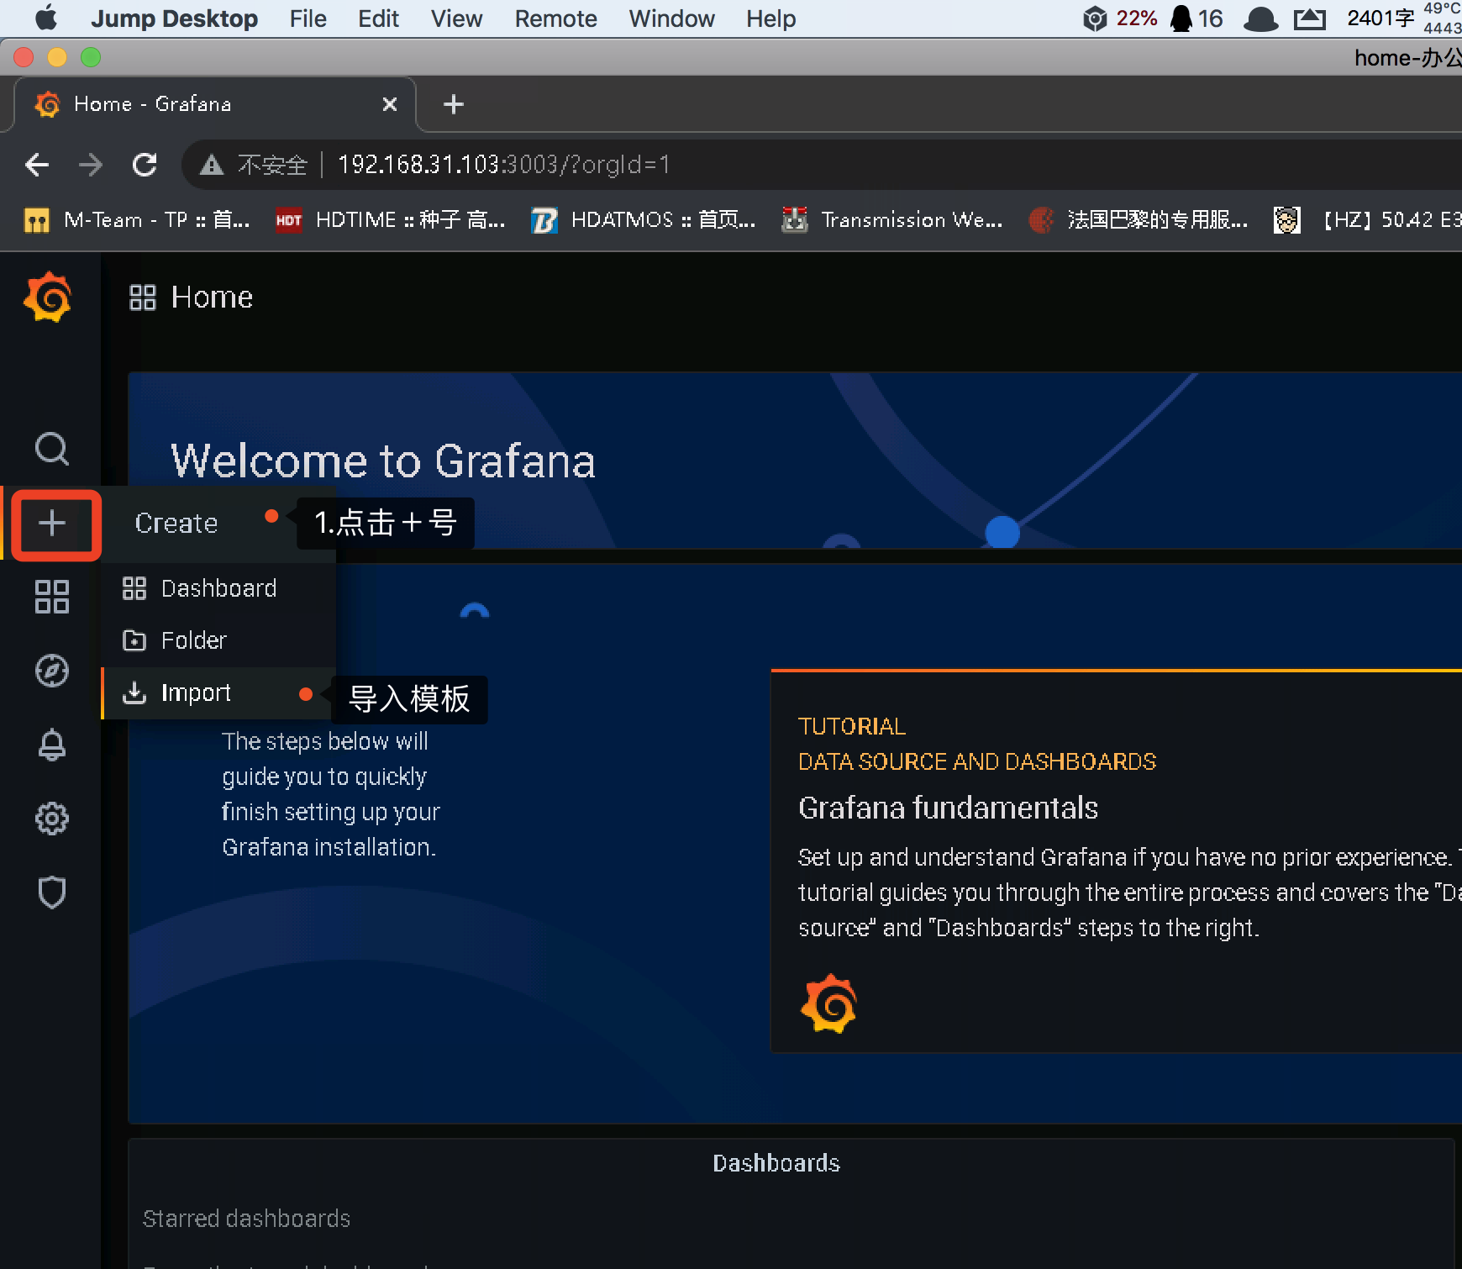Screen dimensions: 1462x1269
Task: Open Server Admin shield icon
Action: coord(52,893)
